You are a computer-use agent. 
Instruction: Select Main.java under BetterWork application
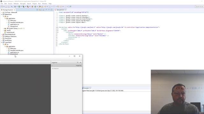click(x=13, y=20)
